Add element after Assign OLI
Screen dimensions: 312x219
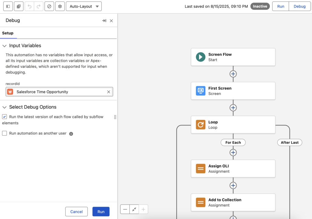point(233,185)
